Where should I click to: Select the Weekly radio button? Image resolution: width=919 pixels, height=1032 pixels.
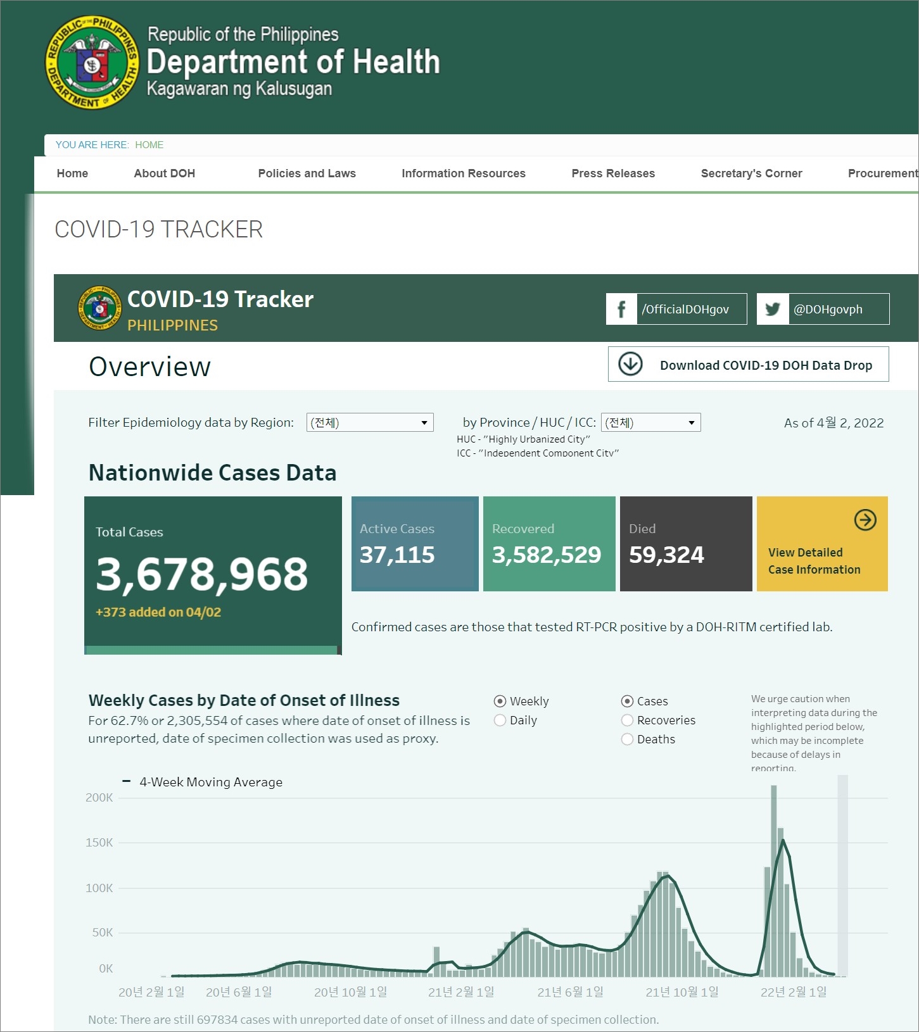point(500,701)
